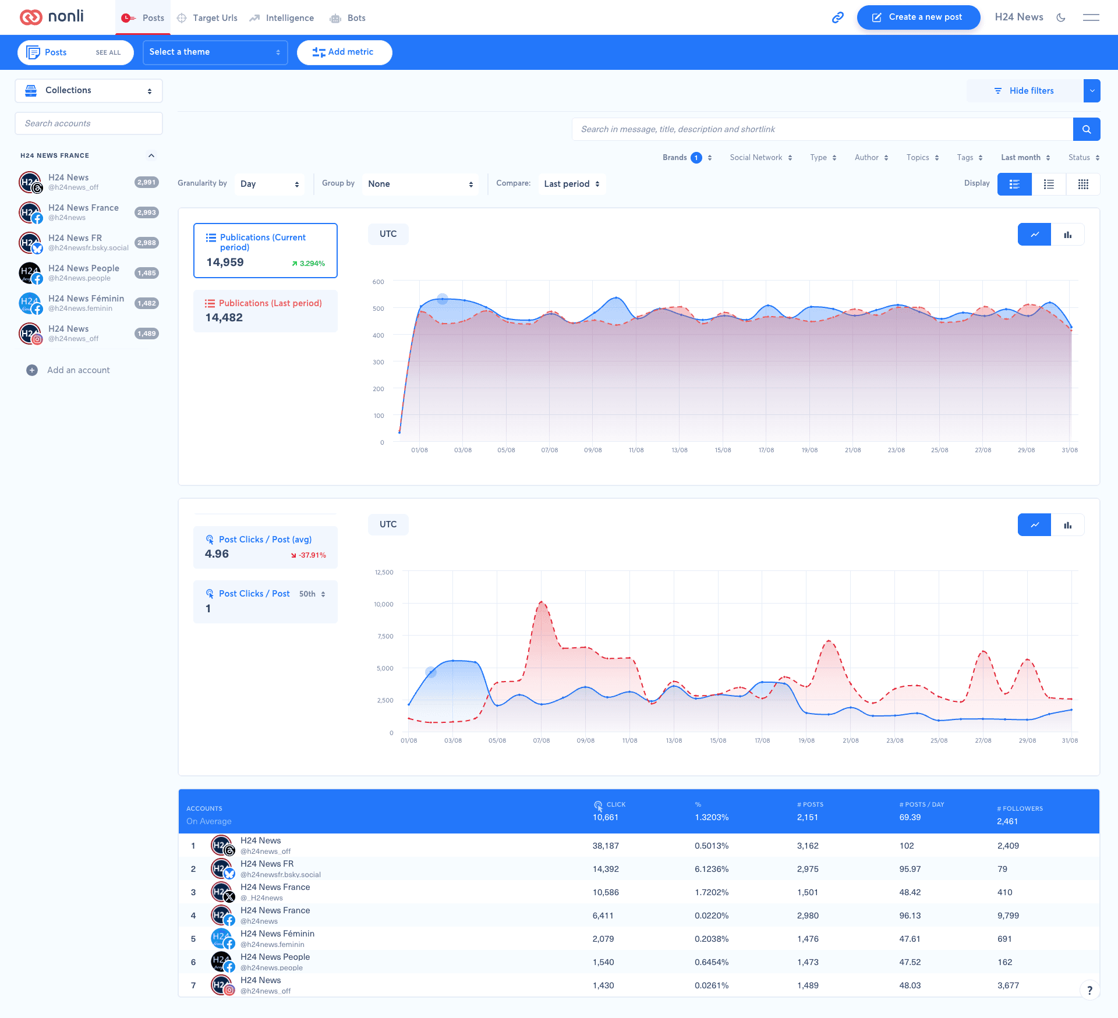Switch Post Clicks chart to line view
This screenshot has width=1118, height=1018.
click(x=1035, y=525)
